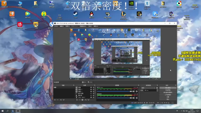Add a new scene with plus icon
201x113 pixels.
click(55, 100)
